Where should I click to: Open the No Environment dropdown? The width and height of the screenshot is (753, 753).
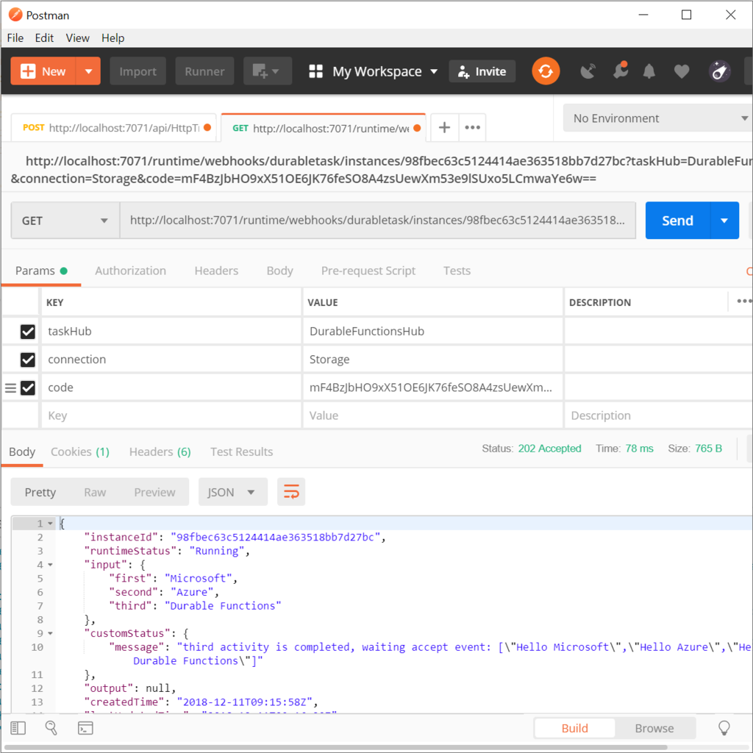click(x=658, y=118)
